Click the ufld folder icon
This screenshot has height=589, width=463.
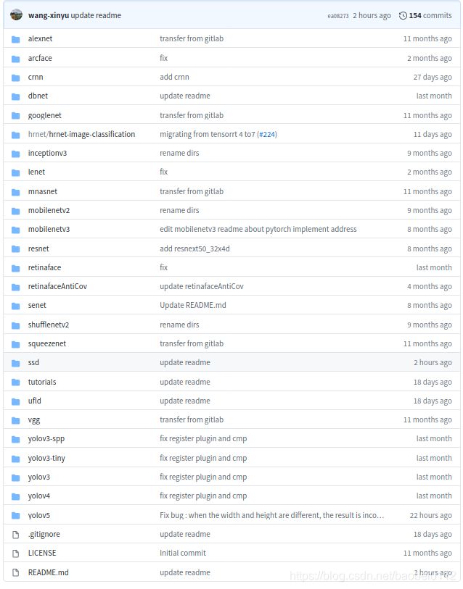15,401
